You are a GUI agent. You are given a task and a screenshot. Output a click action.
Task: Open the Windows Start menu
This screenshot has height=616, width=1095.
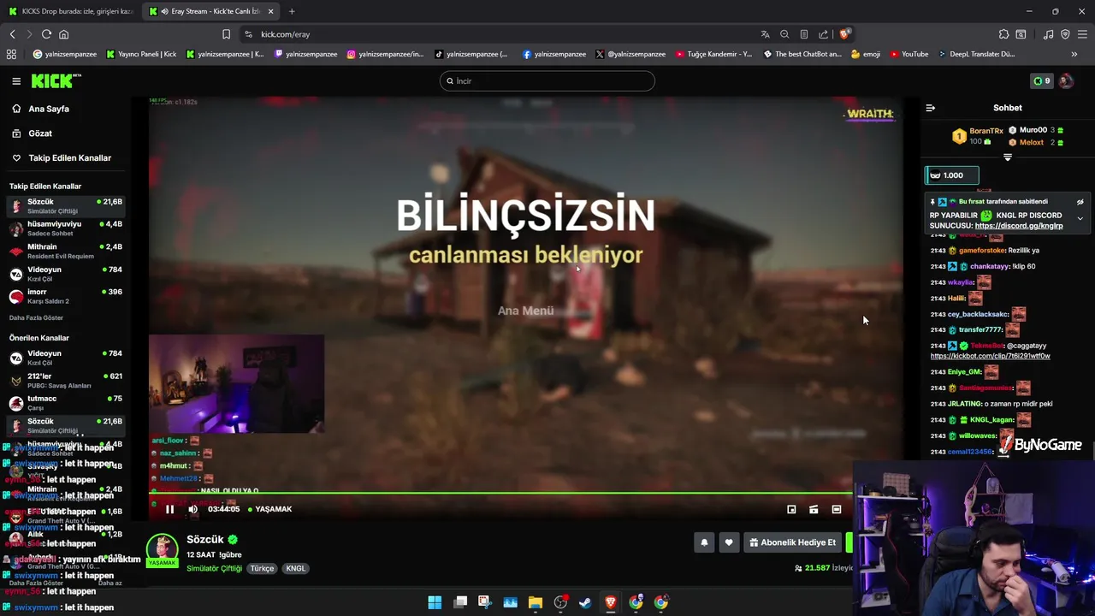pyautogui.click(x=435, y=602)
